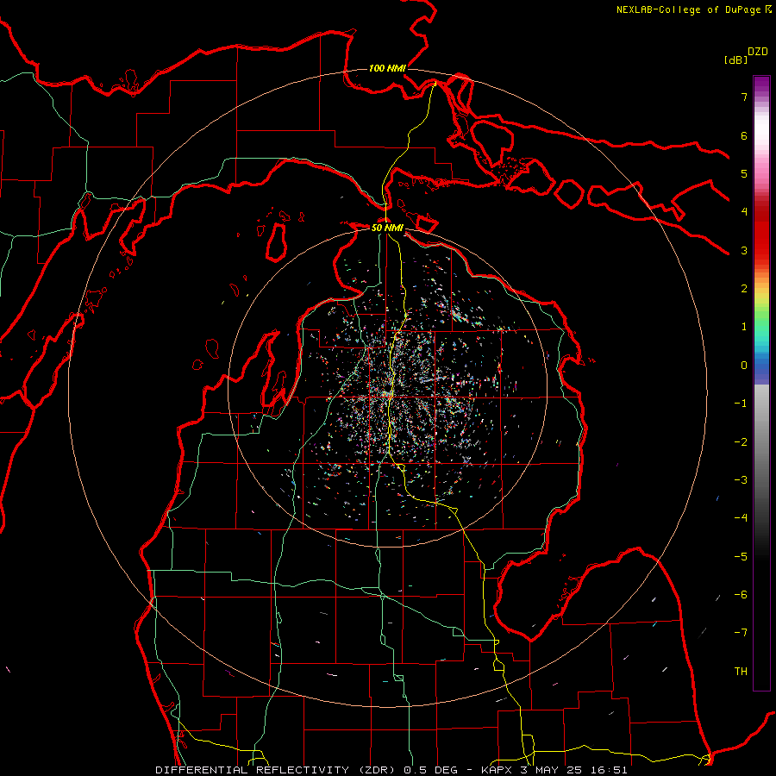The width and height of the screenshot is (776, 776).
Task: Click the TH label on the scale
Action: (741, 671)
